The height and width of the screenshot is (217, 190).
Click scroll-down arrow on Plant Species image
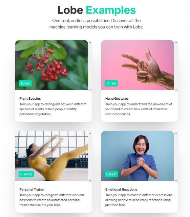pyautogui.click(x=90, y=90)
